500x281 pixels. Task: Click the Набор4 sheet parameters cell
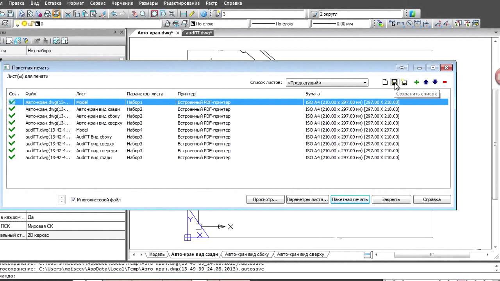click(135, 130)
